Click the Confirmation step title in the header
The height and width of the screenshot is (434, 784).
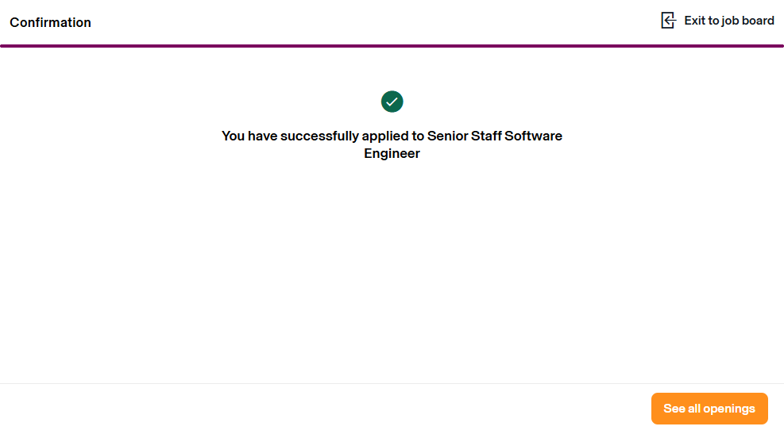[50, 22]
